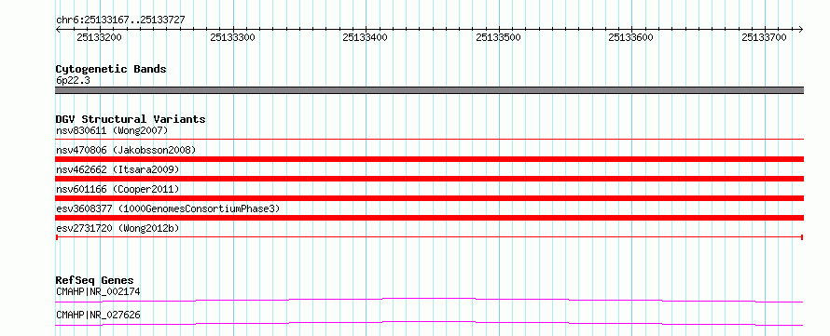Viewport: 830px width, 336px height.
Task: Open esv3608377 (1000GenomesConsortiumPhase3) variant label
Action: tap(168, 208)
